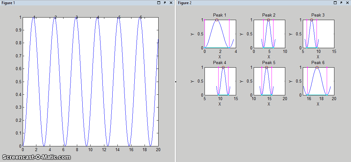Click the circle marker on Peak 1
Viewport: 351px width, 162px height.
(x=217, y=20)
